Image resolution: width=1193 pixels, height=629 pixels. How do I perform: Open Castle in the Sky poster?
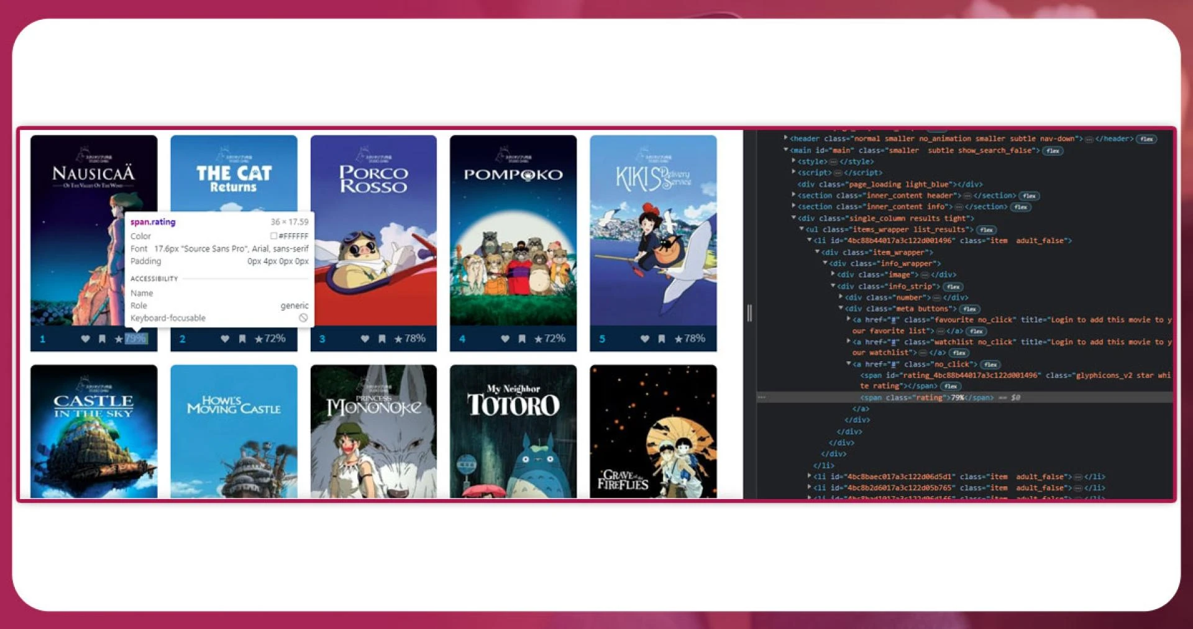[x=94, y=431]
